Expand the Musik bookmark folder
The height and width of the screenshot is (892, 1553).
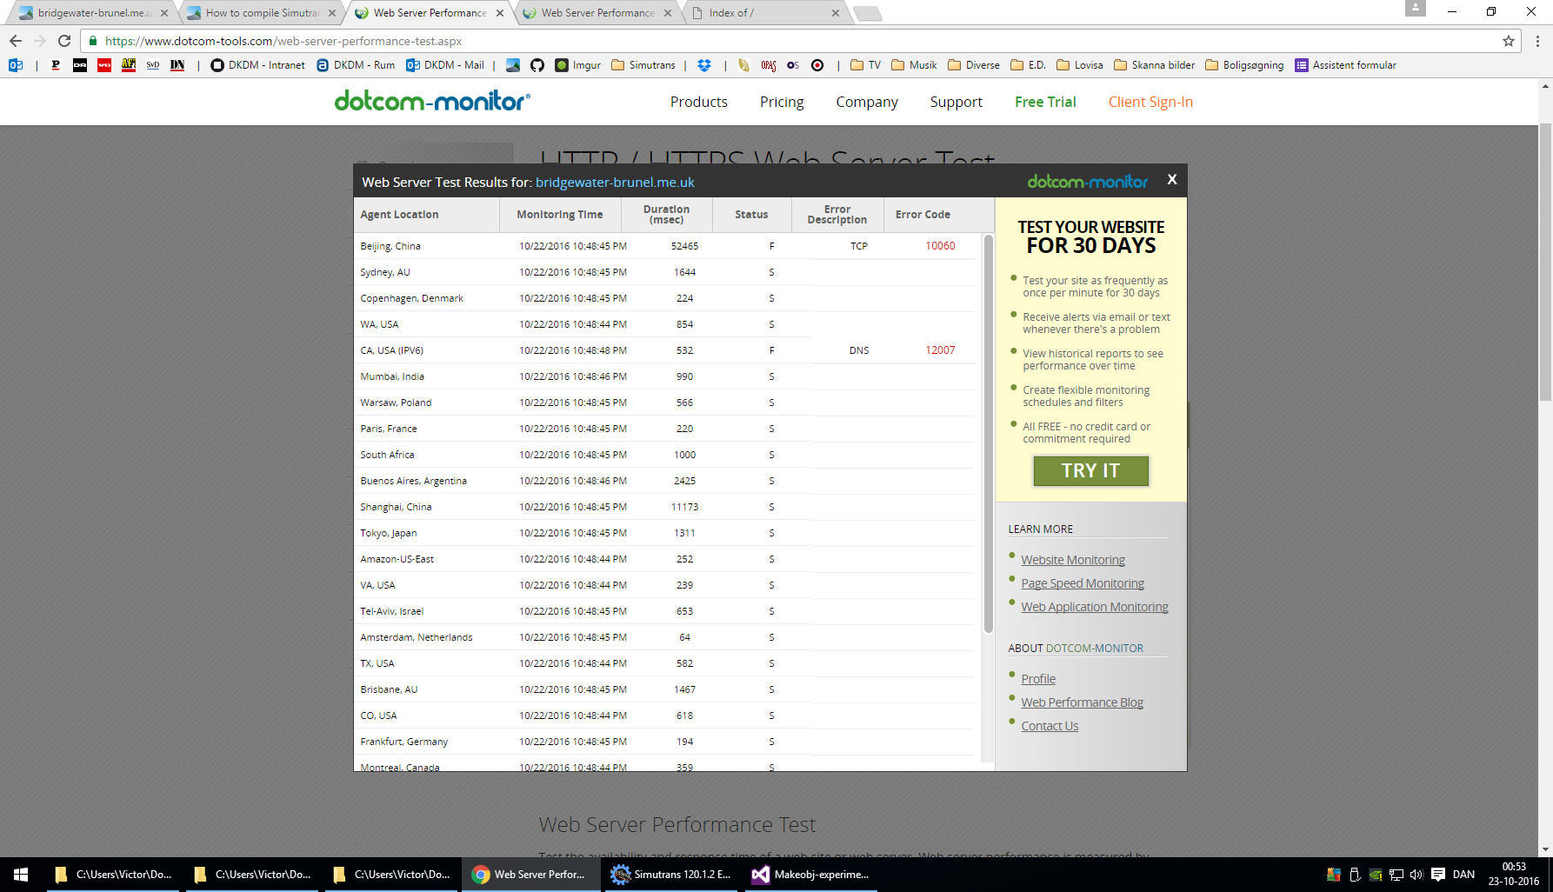click(915, 65)
